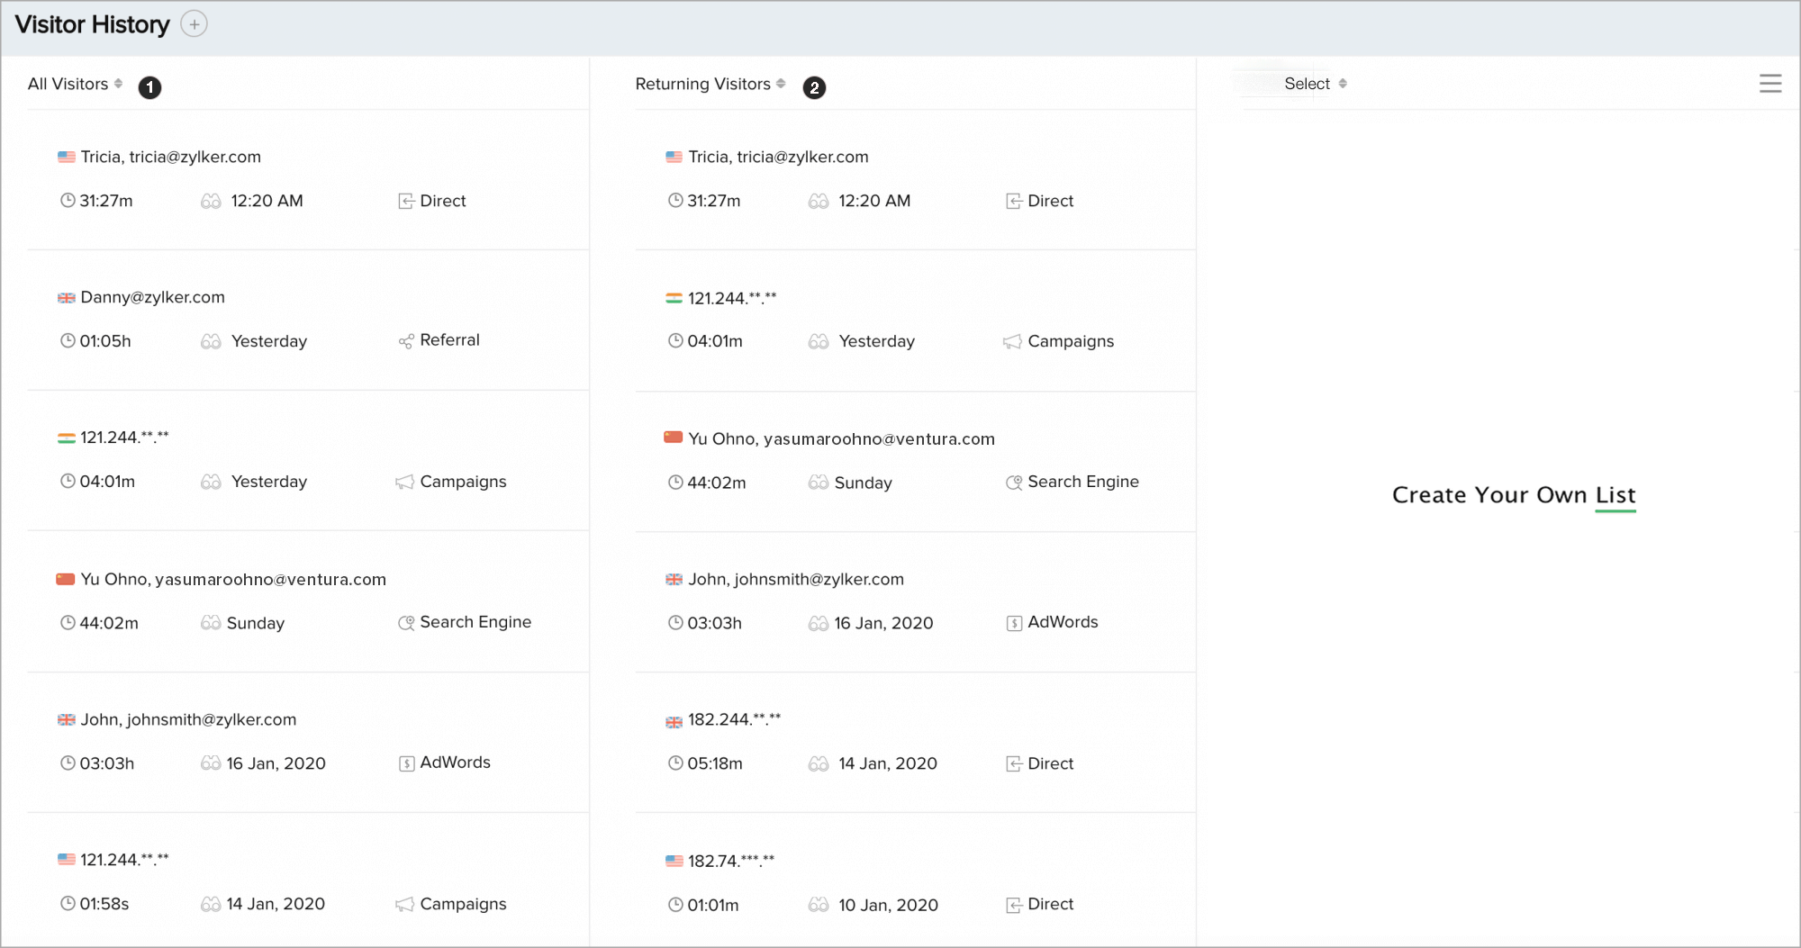Click the plus icon beside Visitor History

point(194,24)
